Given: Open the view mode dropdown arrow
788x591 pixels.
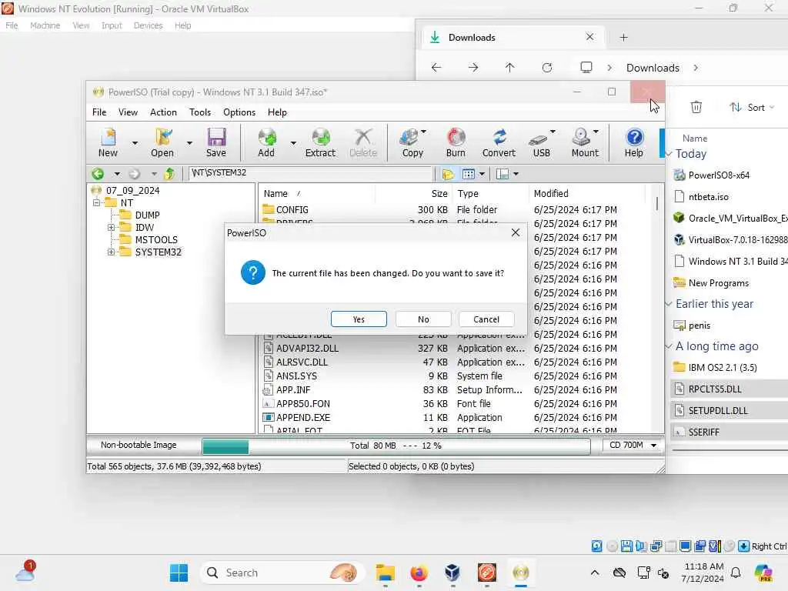Looking at the screenshot, I should [482, 174].
